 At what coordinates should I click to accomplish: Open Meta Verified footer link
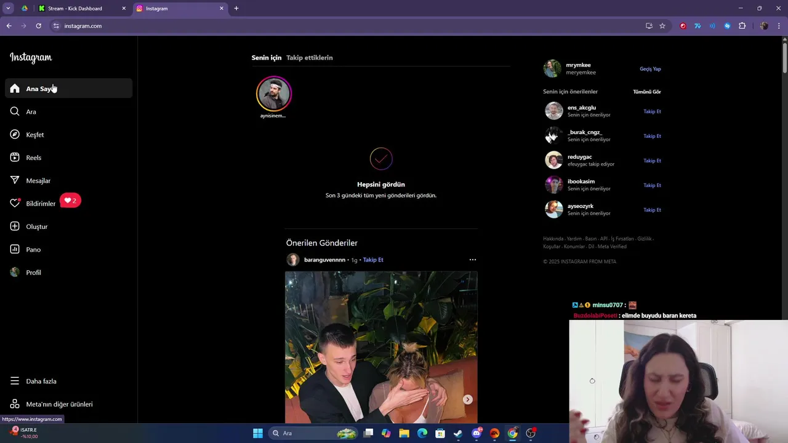tap(612, 247)
